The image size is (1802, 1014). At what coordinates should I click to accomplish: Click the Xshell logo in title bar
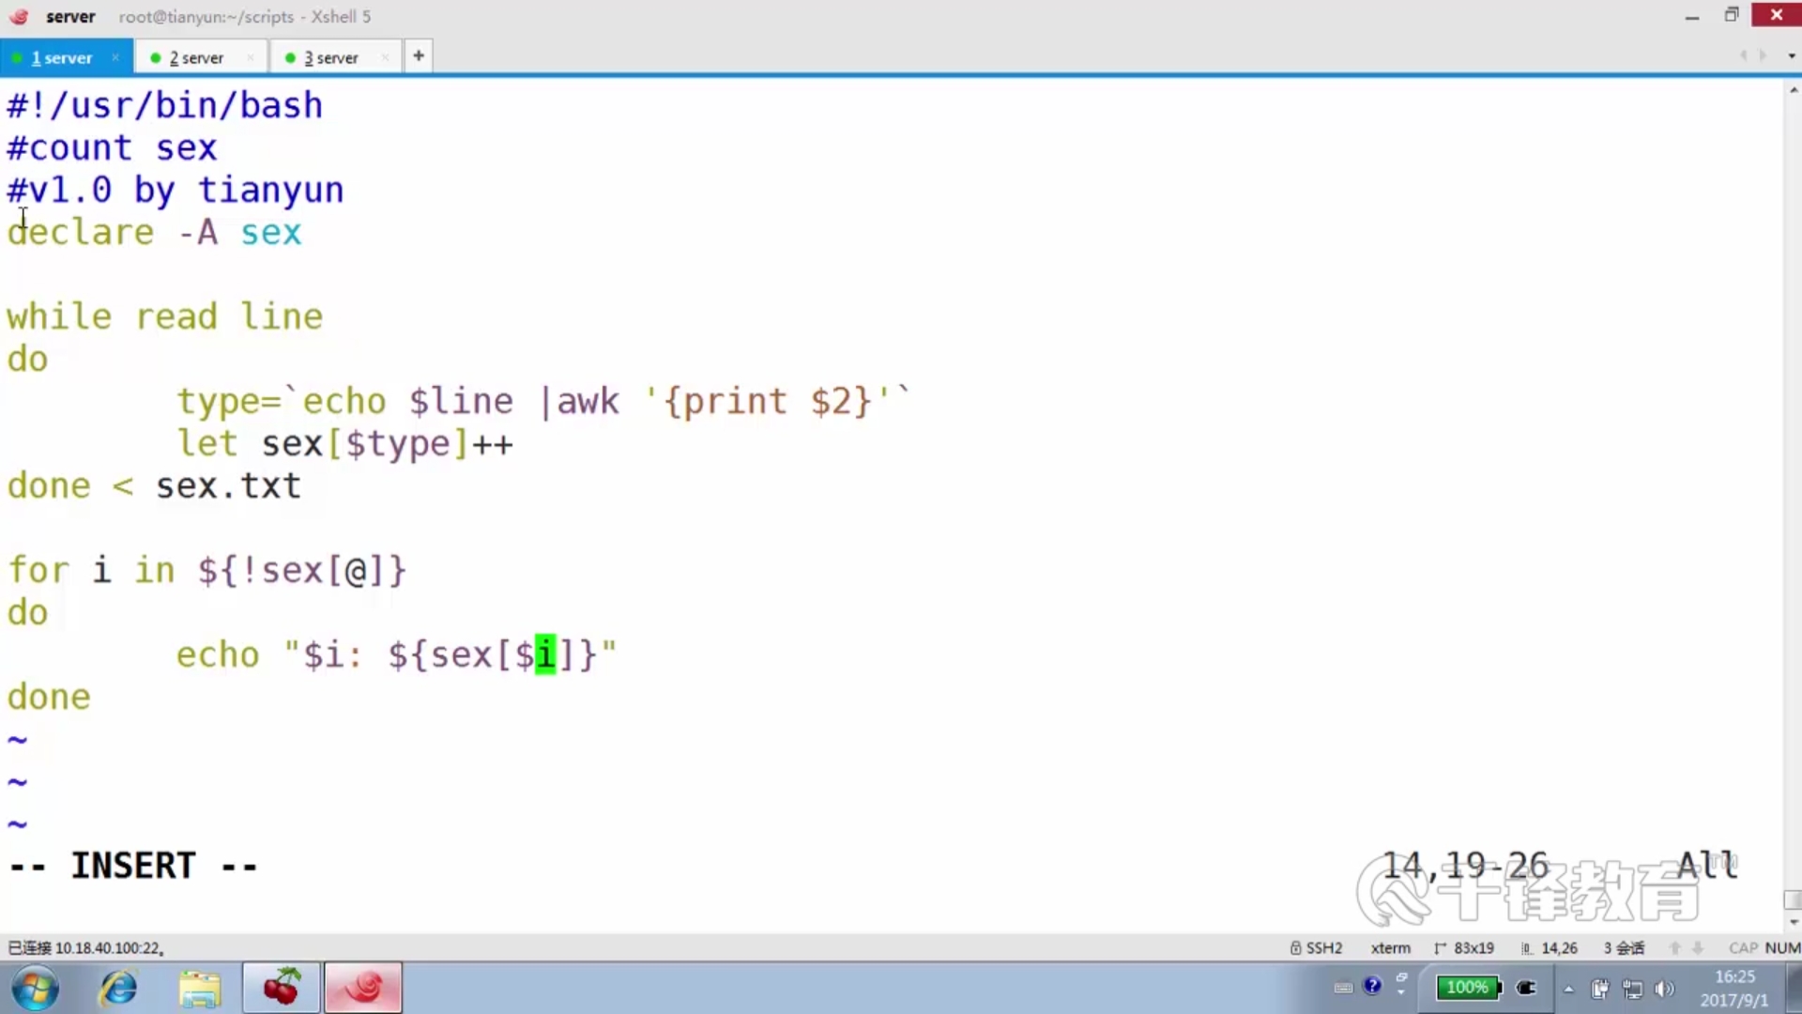click(x=19, y=16)
